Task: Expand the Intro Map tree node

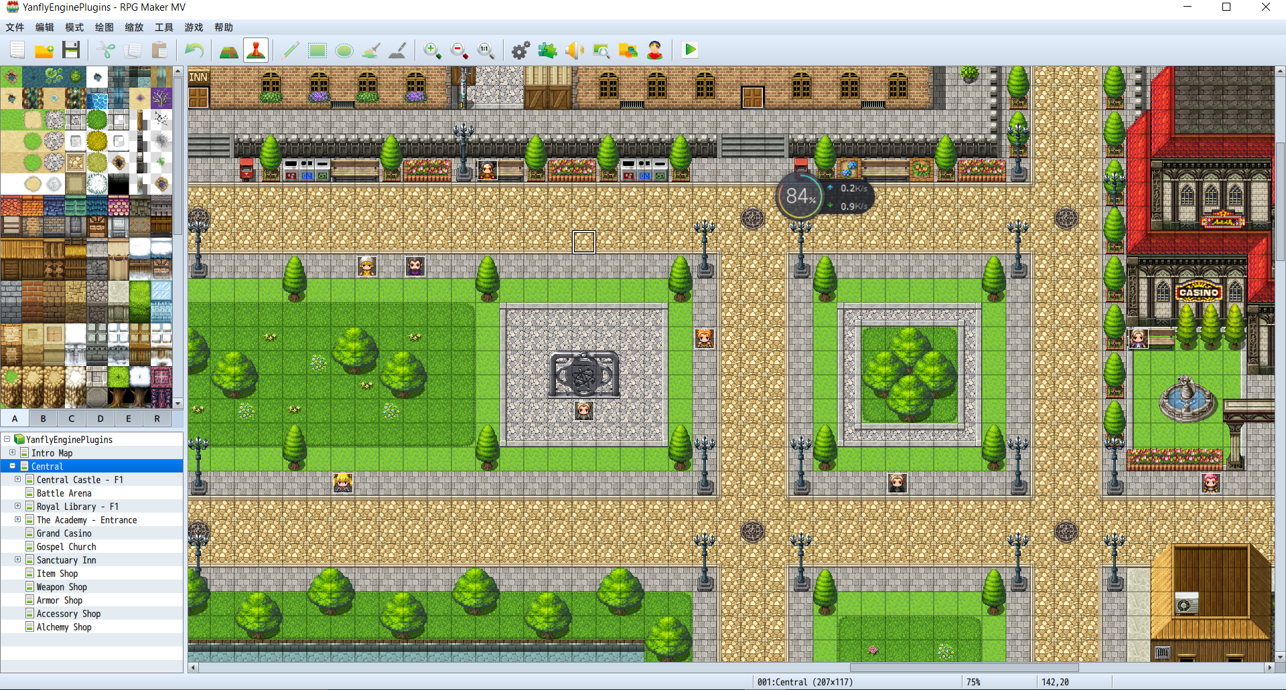Action: coord(12,452)
